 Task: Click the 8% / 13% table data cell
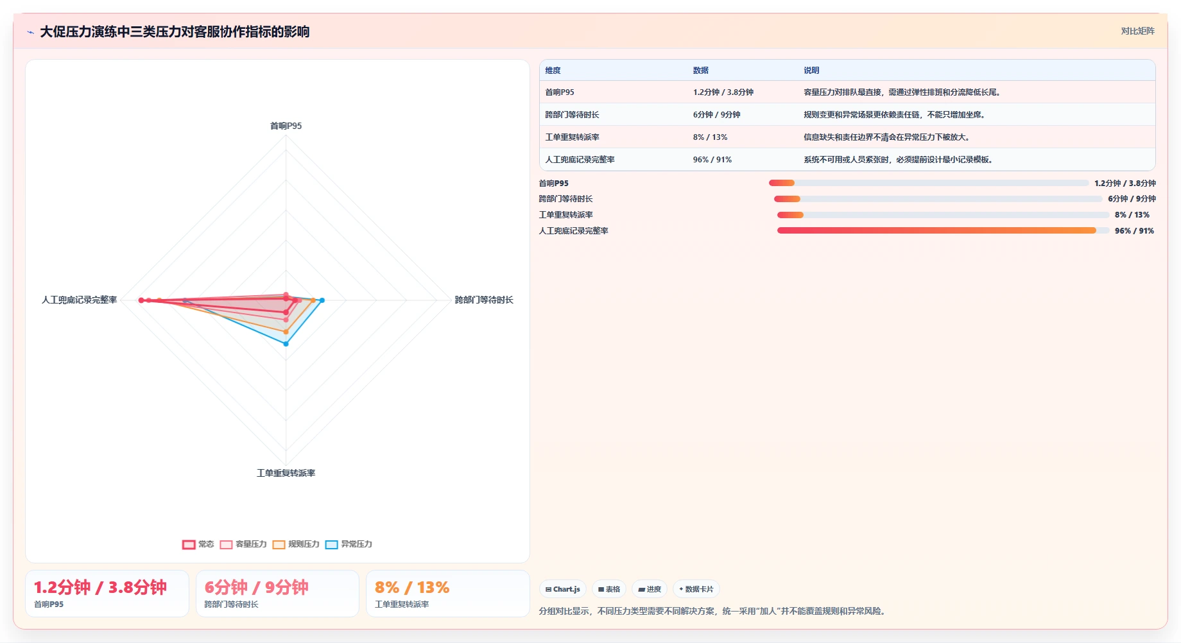click(743, 137)
